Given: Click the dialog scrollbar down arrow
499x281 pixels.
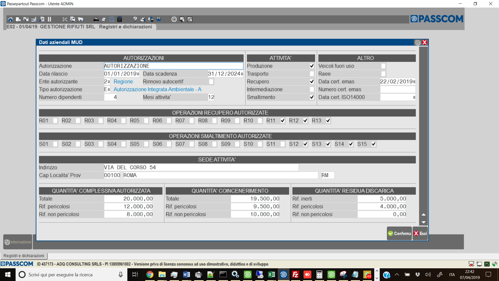Looking at the screenshot, I should click(x=424, y=222).
